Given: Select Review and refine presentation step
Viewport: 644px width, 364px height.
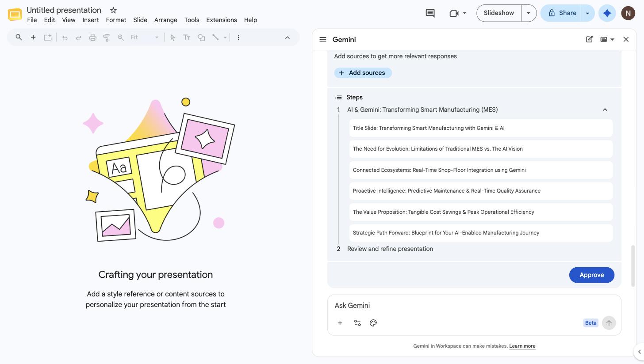Looking at the screenshot, I should 390,249.
